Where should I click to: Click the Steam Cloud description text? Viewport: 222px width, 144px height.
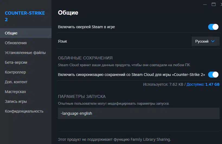click(124, 65)
